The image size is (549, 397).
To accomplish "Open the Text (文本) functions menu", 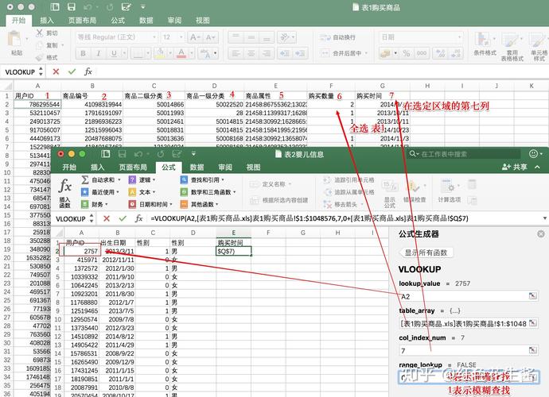I will pyautogui.click(x=142, y=192).
